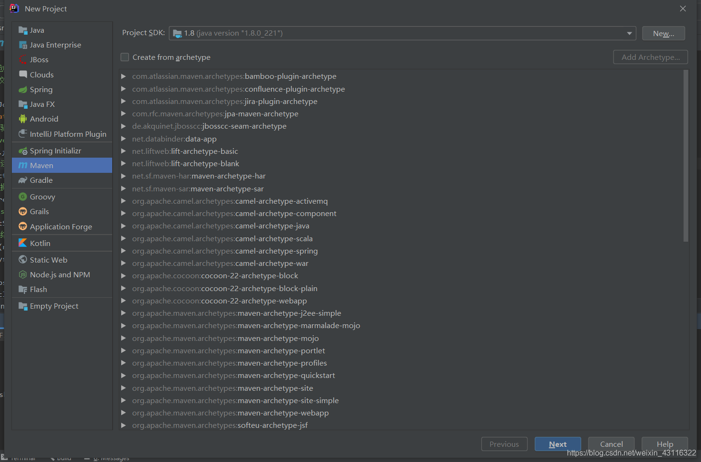This screenshot has width=701, height=462.
Task: Expand camel-archetype-activemq entry
Action: tap(124, 201)
